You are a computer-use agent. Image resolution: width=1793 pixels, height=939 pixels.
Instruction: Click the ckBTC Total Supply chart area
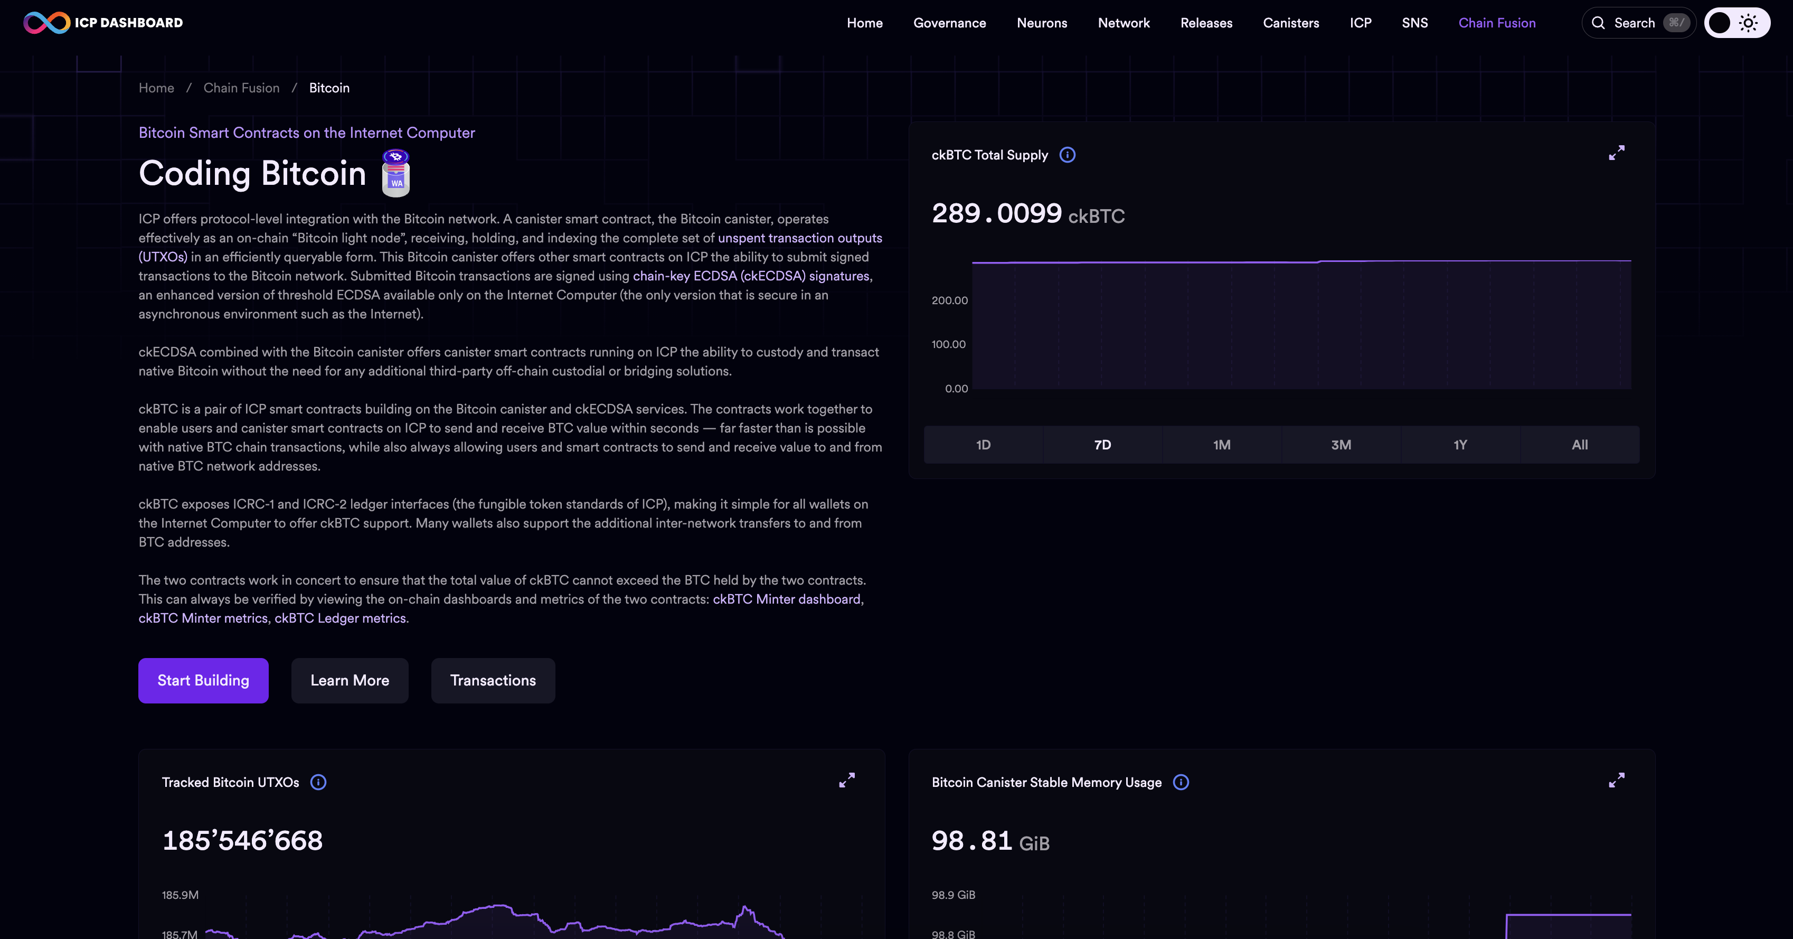click(1301, 324)
